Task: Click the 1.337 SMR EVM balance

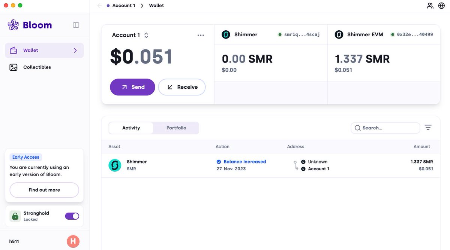Action: (362, 59)
